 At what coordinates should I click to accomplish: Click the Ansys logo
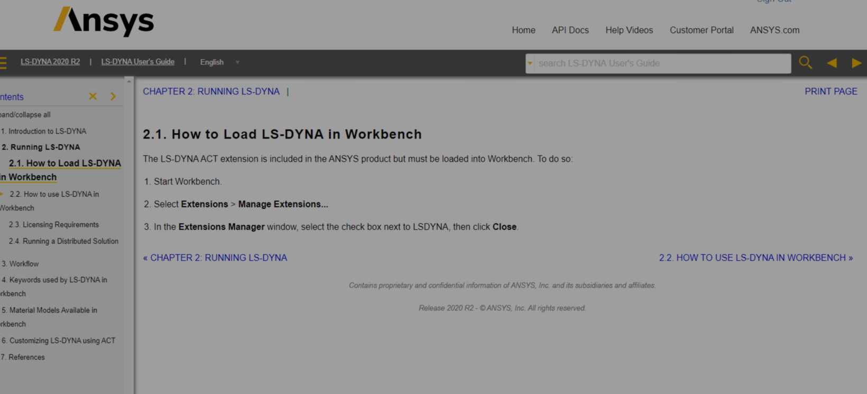(104, 21)
